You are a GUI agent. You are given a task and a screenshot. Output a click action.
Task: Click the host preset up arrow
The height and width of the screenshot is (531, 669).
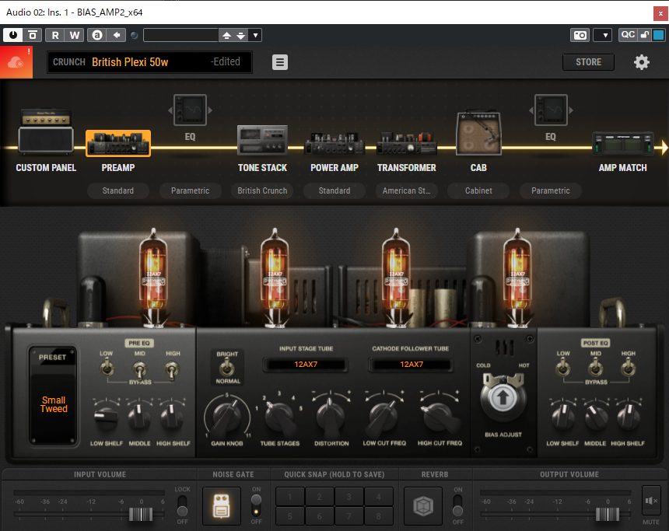click(x=227, y=36)
